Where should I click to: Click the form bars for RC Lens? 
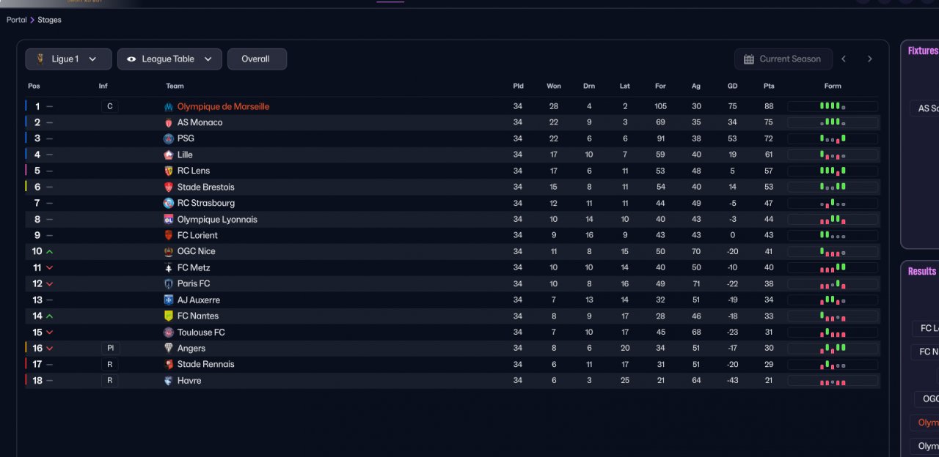click(833, 171)
